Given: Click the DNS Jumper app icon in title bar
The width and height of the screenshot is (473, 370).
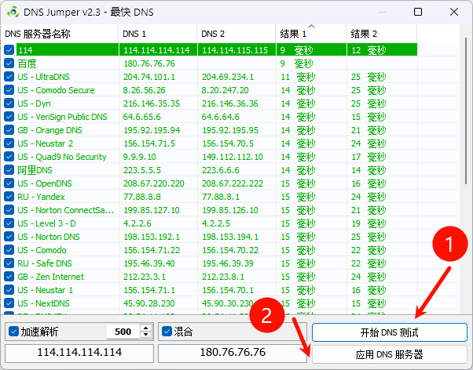Looking at the screenshot, I should point(13,12).
